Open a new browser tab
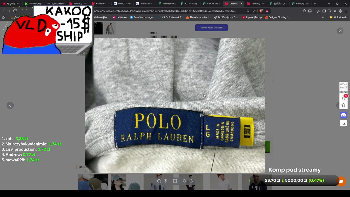350x197 pixels. [315, 4]
